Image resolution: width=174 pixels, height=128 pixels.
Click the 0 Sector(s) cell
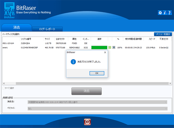(x=164, y=48)
